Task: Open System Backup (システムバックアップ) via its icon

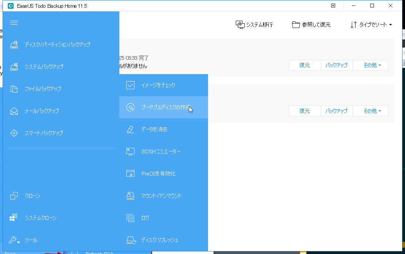Action: tap(14, 66)
